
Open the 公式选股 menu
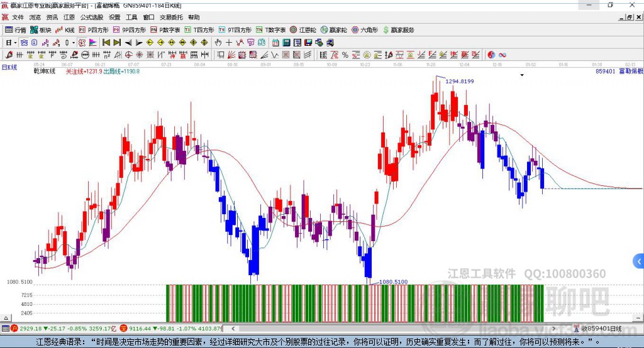92,17
